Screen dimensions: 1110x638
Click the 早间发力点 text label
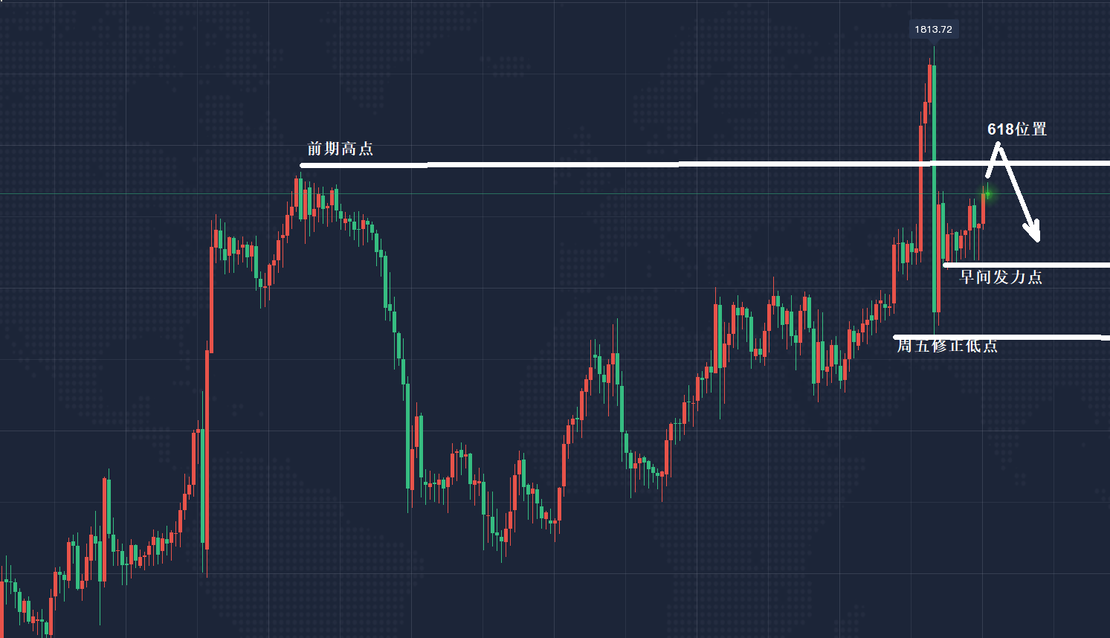1000,277
